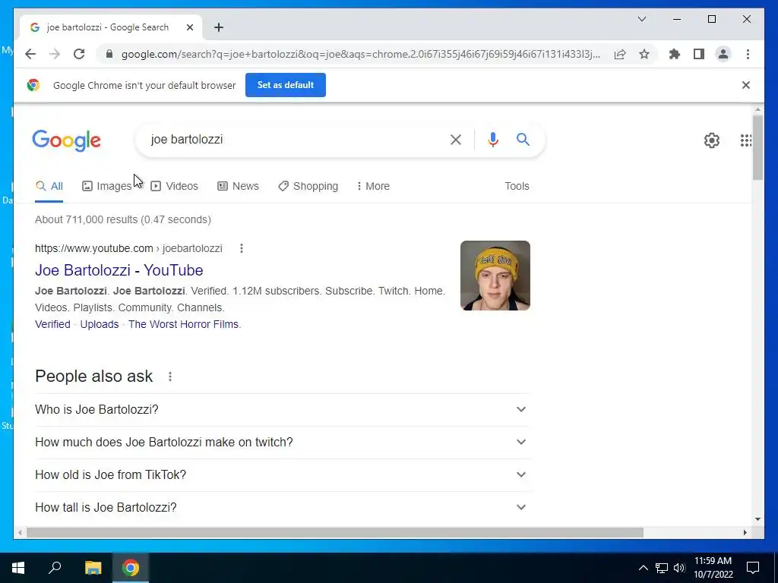Submit search with magnifier icon
Viewport: 778px width, 583px height.
523,140
